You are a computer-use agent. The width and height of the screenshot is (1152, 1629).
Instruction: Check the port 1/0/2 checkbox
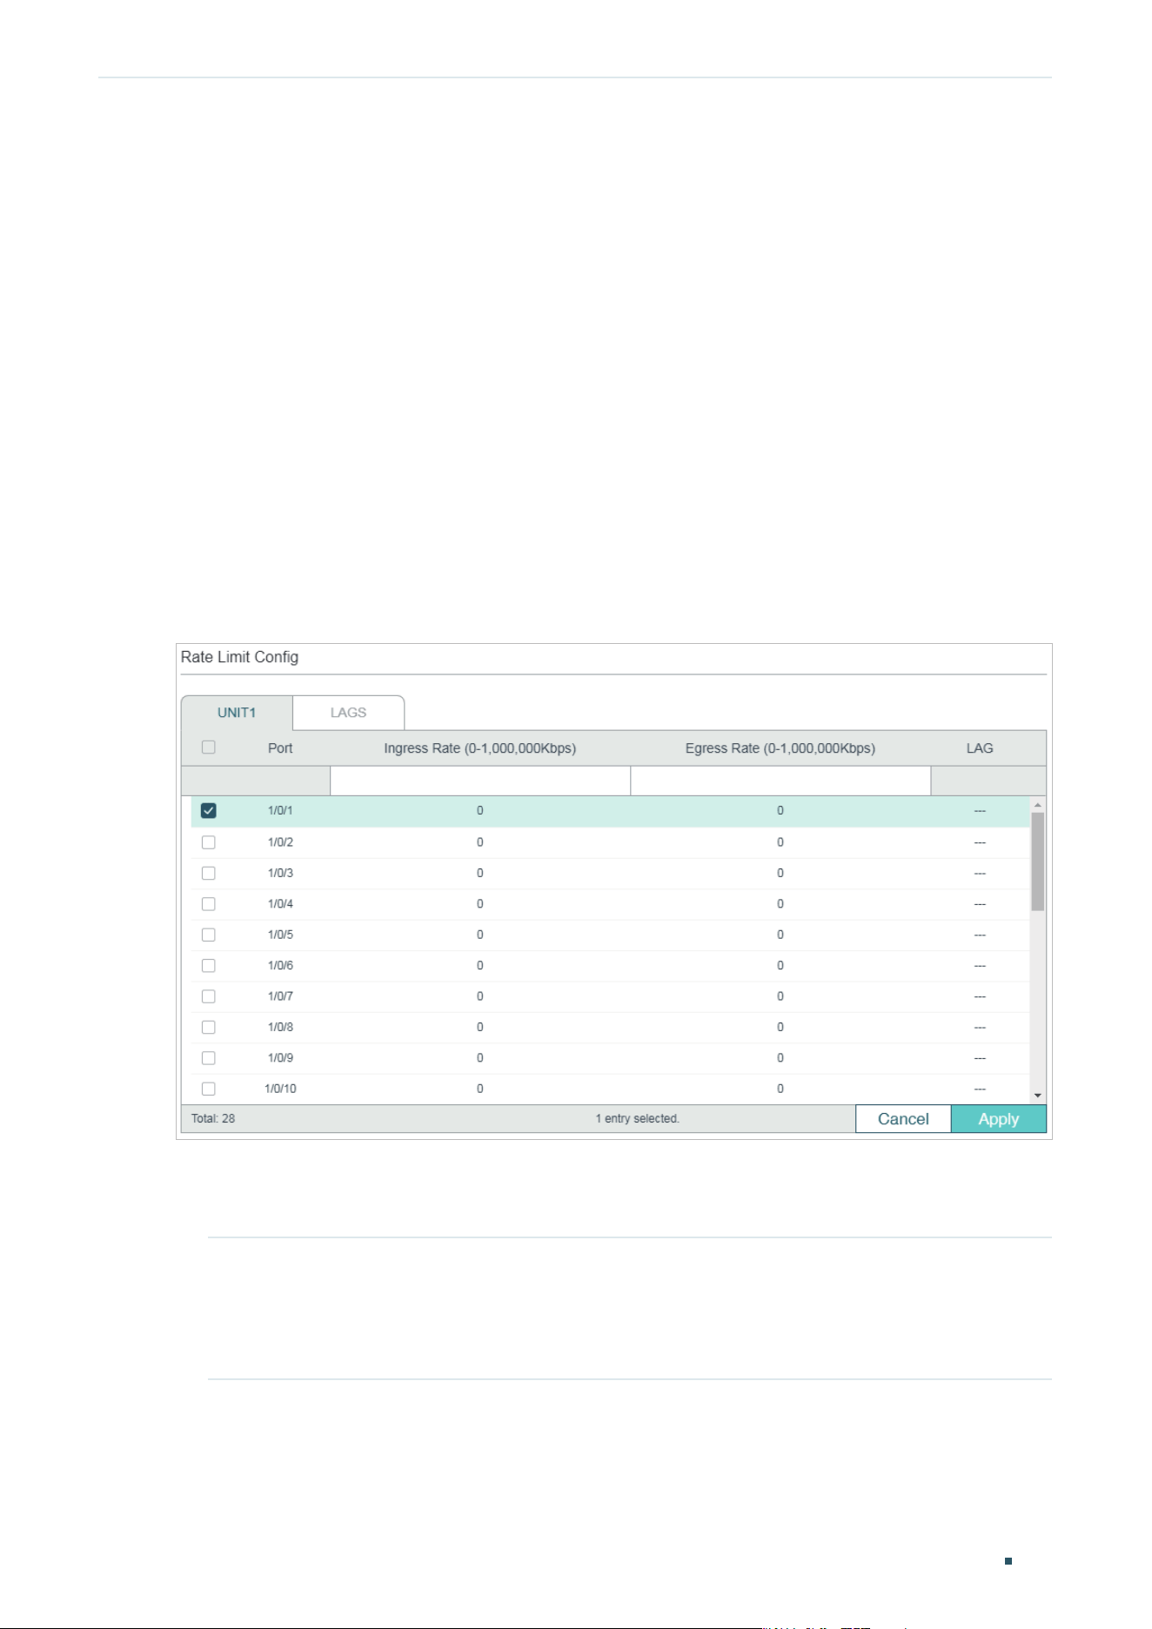(208, 842)
